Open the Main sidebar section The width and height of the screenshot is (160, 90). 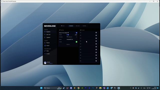50,51
